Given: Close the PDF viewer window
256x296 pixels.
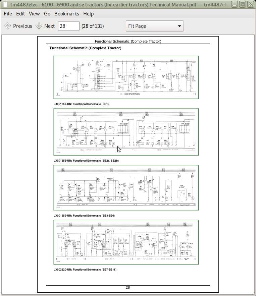Looking at the screenshot, I should 251,4.
